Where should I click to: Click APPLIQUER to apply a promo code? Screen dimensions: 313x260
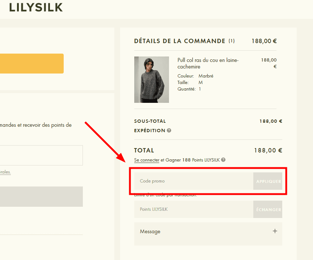[x=268, y=181]
